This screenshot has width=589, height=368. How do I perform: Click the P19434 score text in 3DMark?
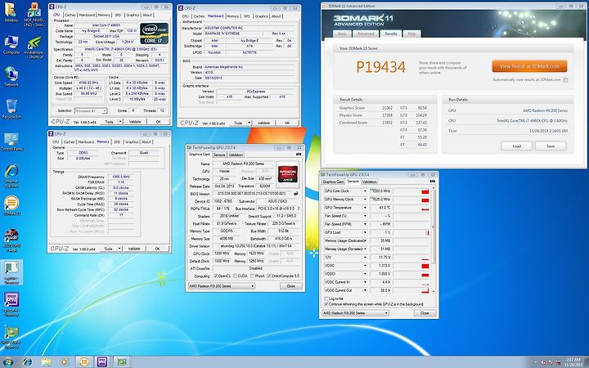coord(381,67)
